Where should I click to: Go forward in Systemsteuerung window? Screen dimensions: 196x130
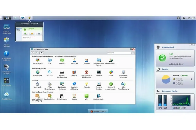click(x=36, y=53)
